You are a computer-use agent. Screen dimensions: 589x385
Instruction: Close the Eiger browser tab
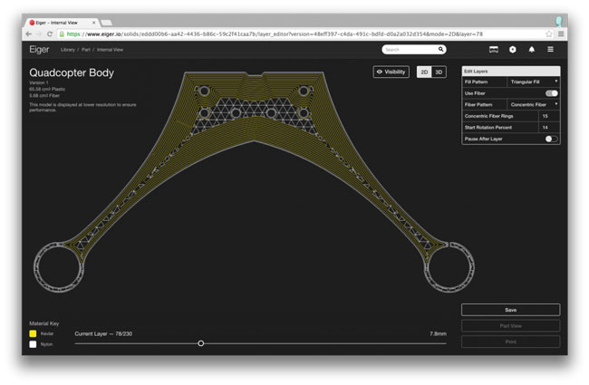93,23
